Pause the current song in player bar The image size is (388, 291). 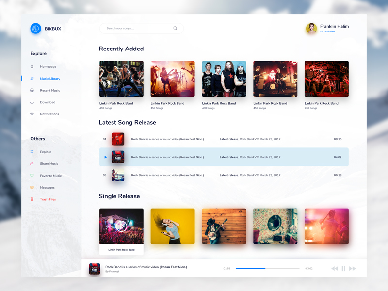(343, 268)
